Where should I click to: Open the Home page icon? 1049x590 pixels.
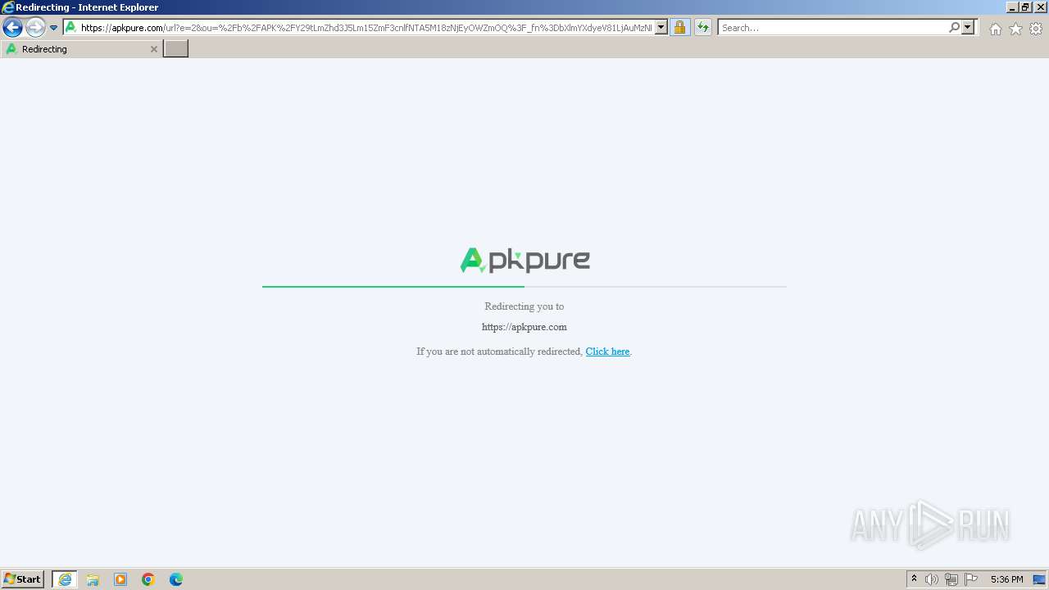coord(995,29)
